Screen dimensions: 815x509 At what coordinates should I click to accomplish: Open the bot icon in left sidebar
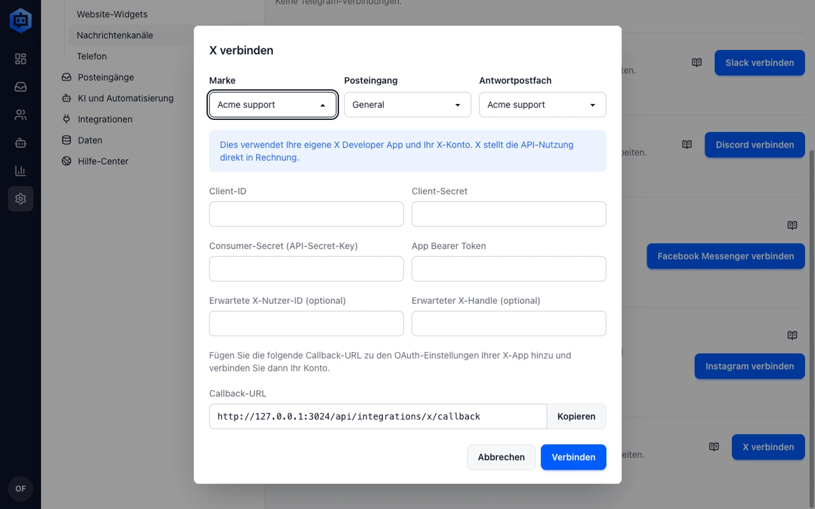point(20,143)
